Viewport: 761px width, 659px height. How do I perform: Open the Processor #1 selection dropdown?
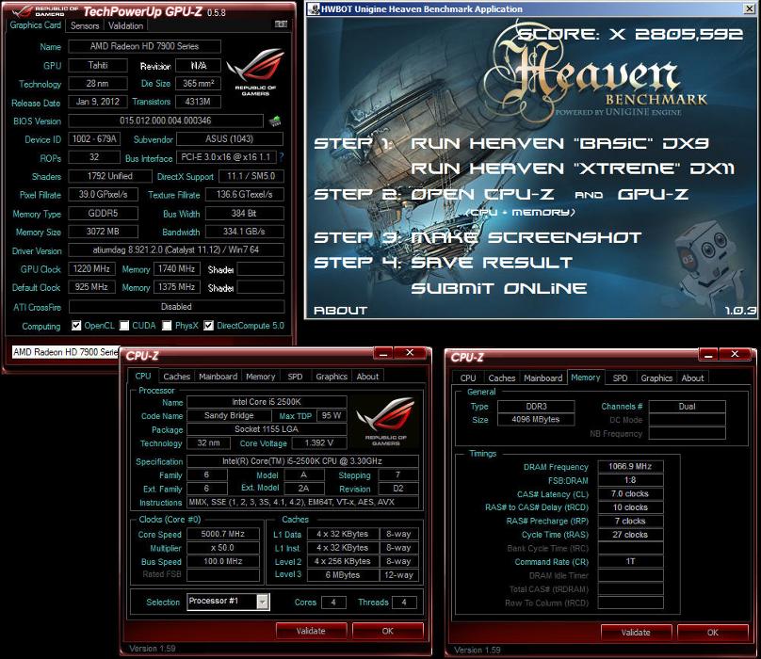tap(262, 602)
